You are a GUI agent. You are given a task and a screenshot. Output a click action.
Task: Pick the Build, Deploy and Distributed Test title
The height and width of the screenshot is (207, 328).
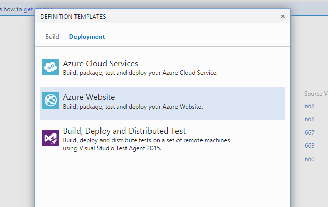pos(124,131)
